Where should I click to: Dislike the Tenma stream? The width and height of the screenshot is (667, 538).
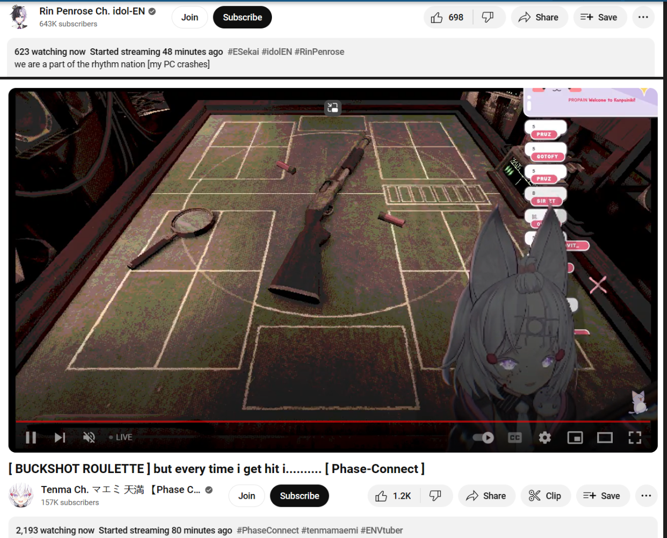436,496
